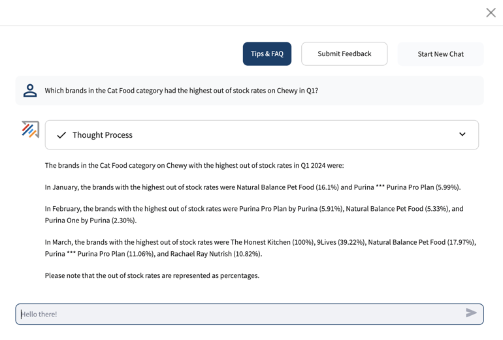Expand the Thought Process chevron

(462, 134)
